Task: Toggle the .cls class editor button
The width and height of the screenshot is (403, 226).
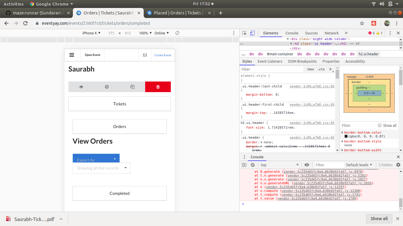Action: point(321,69)
